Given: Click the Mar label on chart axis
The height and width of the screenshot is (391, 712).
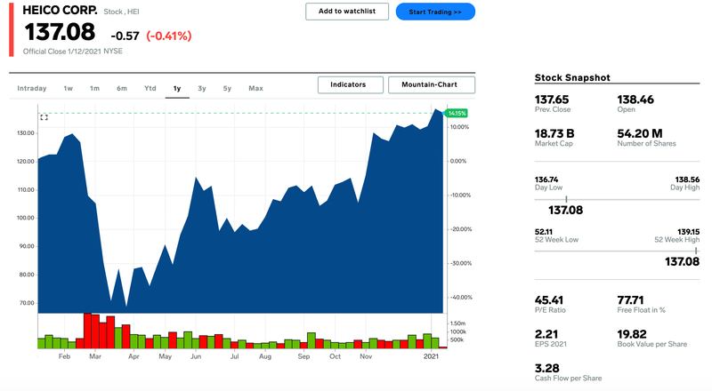Looking at the screenshot, I should 95,356.
